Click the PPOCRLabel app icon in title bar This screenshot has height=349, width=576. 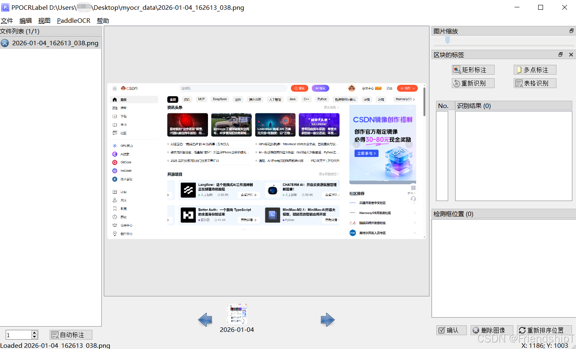pyautogui.click(x=5, y=7)
